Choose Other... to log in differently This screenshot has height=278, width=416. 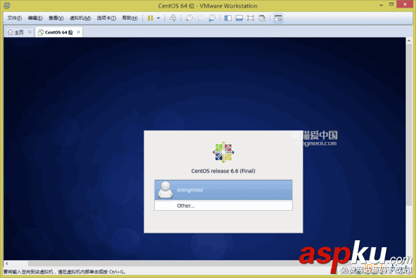(223, 205)
